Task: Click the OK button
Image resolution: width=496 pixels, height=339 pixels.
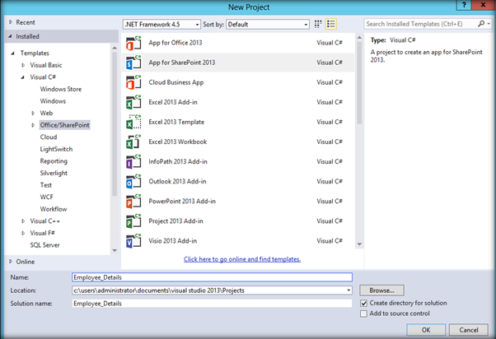Action: 426,330
